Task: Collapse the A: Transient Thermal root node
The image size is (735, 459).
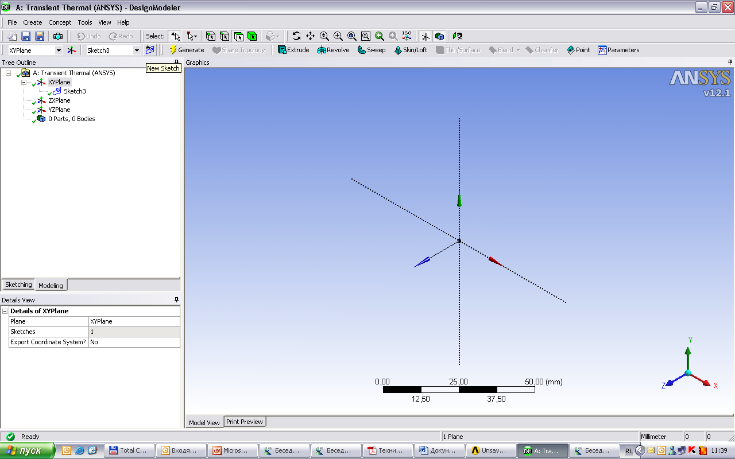Action: coord(9,73)
